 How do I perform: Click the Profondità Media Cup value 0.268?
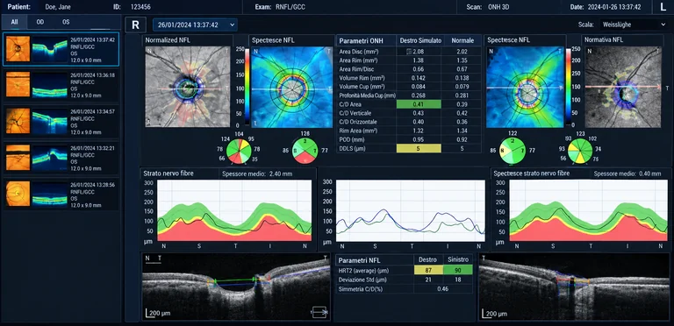pyautogui.click(x=419, y=96)
